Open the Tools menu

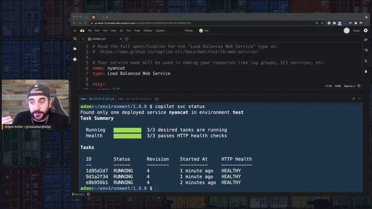pyautogui.click(x=137, y=31)
